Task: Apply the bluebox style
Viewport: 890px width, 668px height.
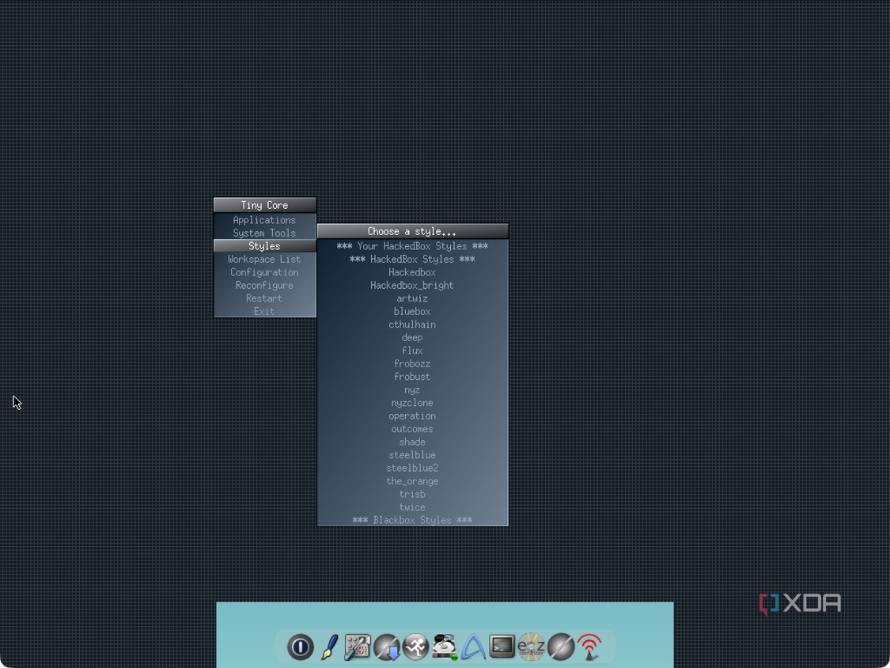Action: [413, 311]
